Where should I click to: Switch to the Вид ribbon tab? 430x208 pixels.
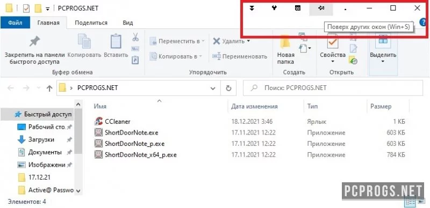click(x=128, y=23)
